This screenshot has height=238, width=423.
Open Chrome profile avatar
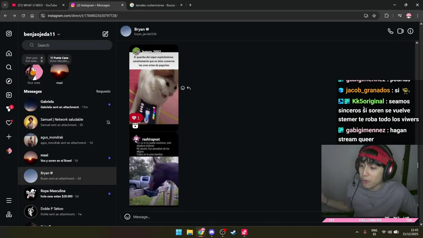[409, 16]
